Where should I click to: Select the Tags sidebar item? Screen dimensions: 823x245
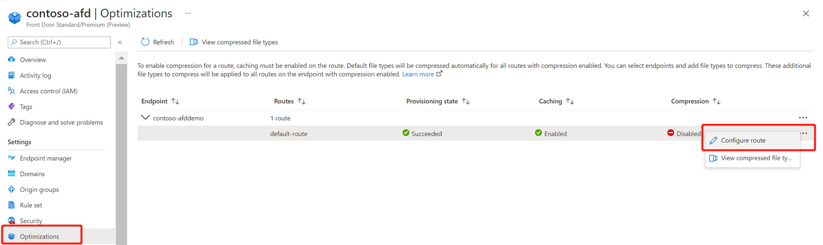coord(26,107)
